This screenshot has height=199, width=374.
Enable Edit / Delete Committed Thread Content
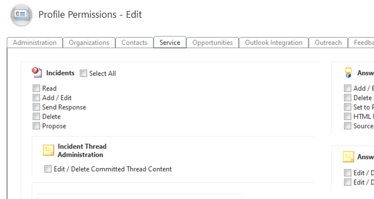(x=48, y=169)
